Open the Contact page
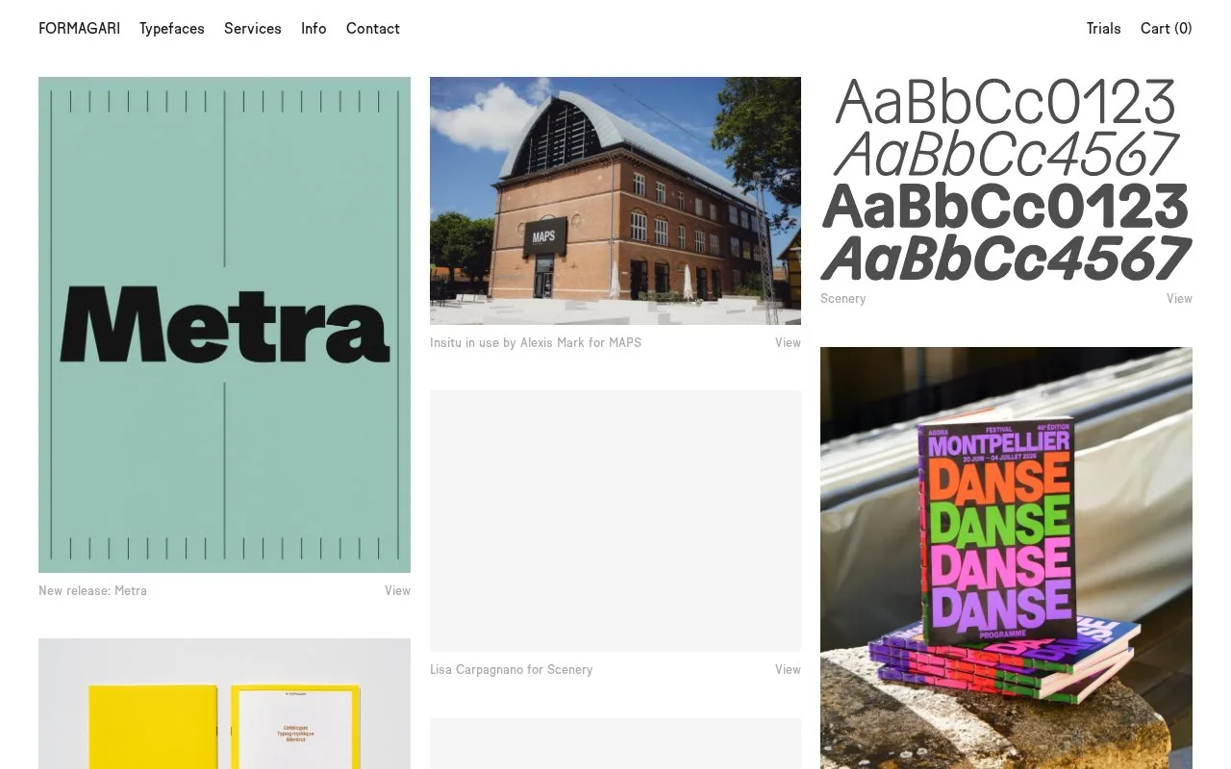This screenshot has width=1231, height=769. point(373,29)
